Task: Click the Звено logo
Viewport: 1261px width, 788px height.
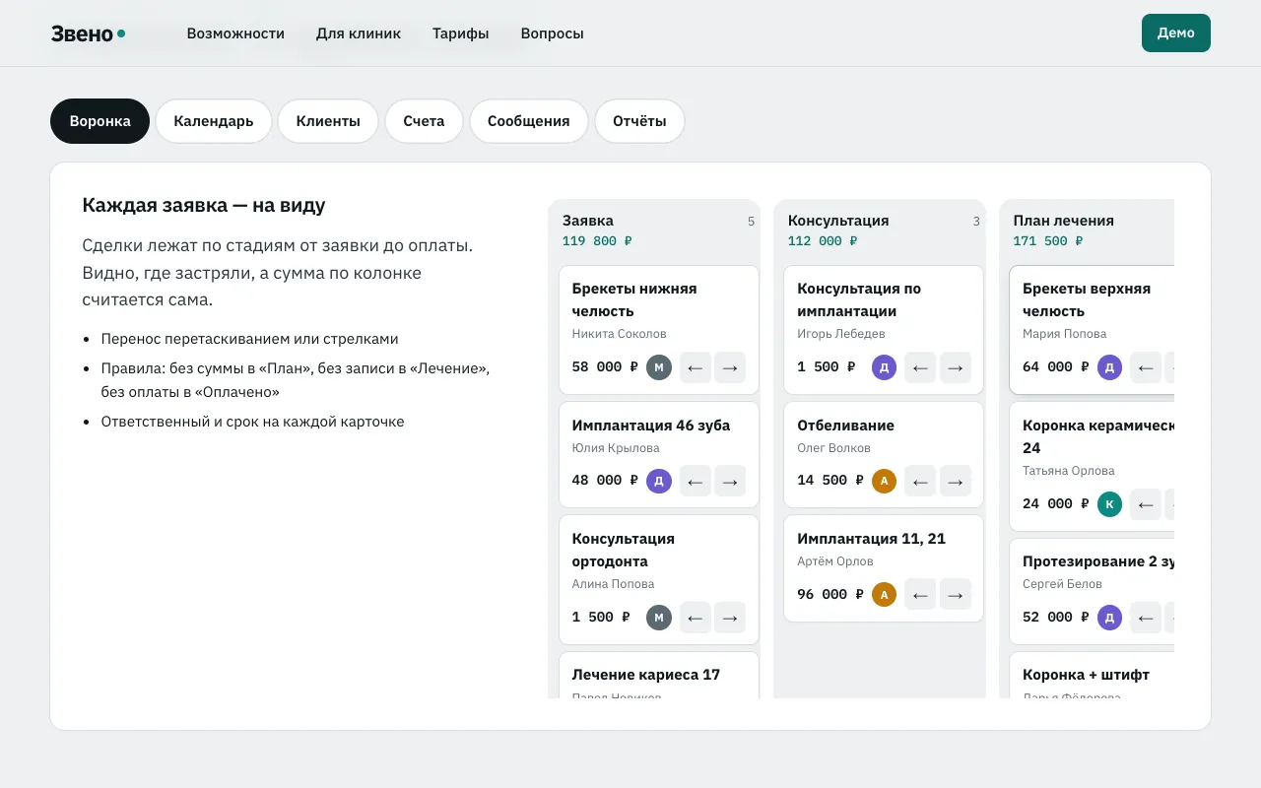Action: (x=88, y=33)
